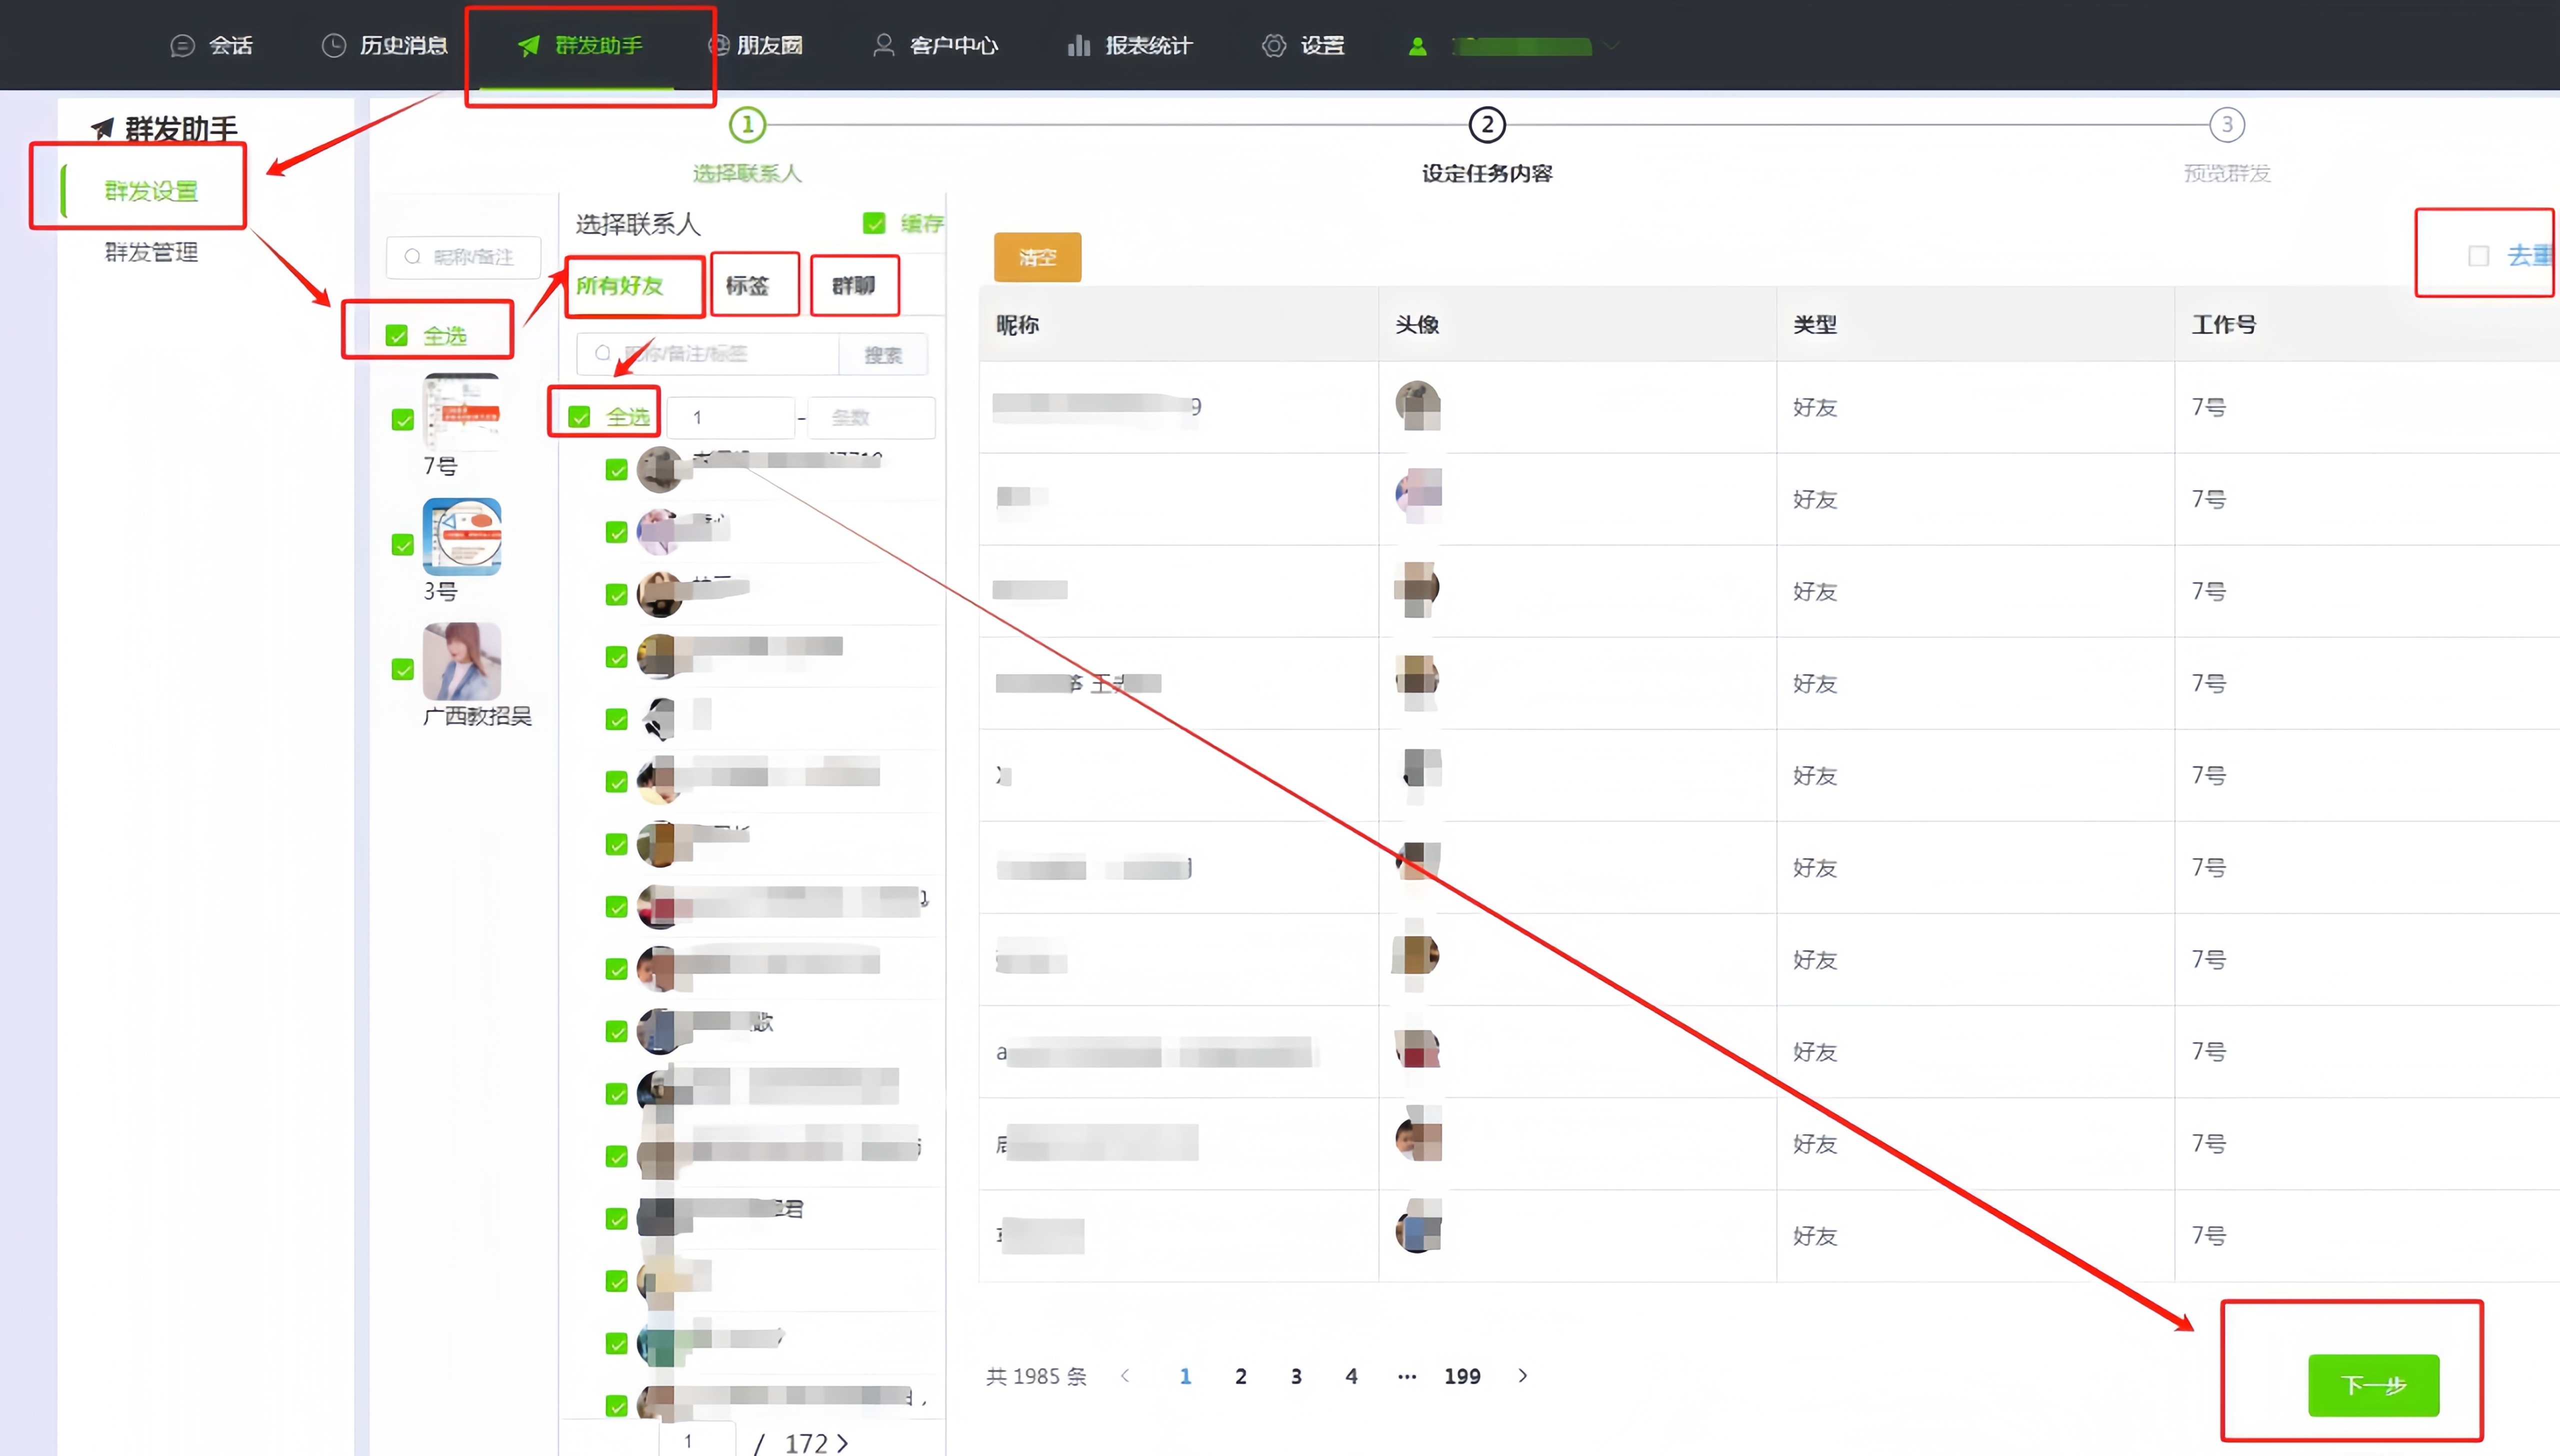
Task: Uncheck the 7号 account checkbox
Action: click(402, 420)
